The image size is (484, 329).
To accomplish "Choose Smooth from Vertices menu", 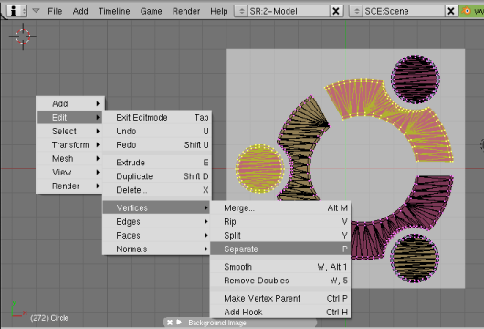I will click(280, 267).
